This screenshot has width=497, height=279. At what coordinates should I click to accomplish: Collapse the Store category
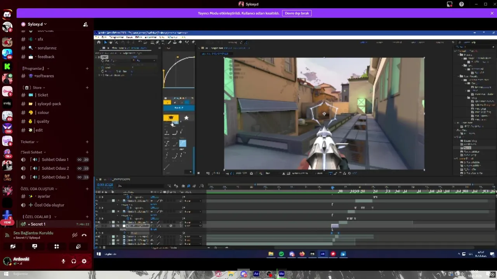(33, 88)
